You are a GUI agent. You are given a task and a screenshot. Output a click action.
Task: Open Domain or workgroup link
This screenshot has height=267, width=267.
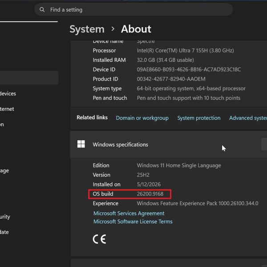142,118
